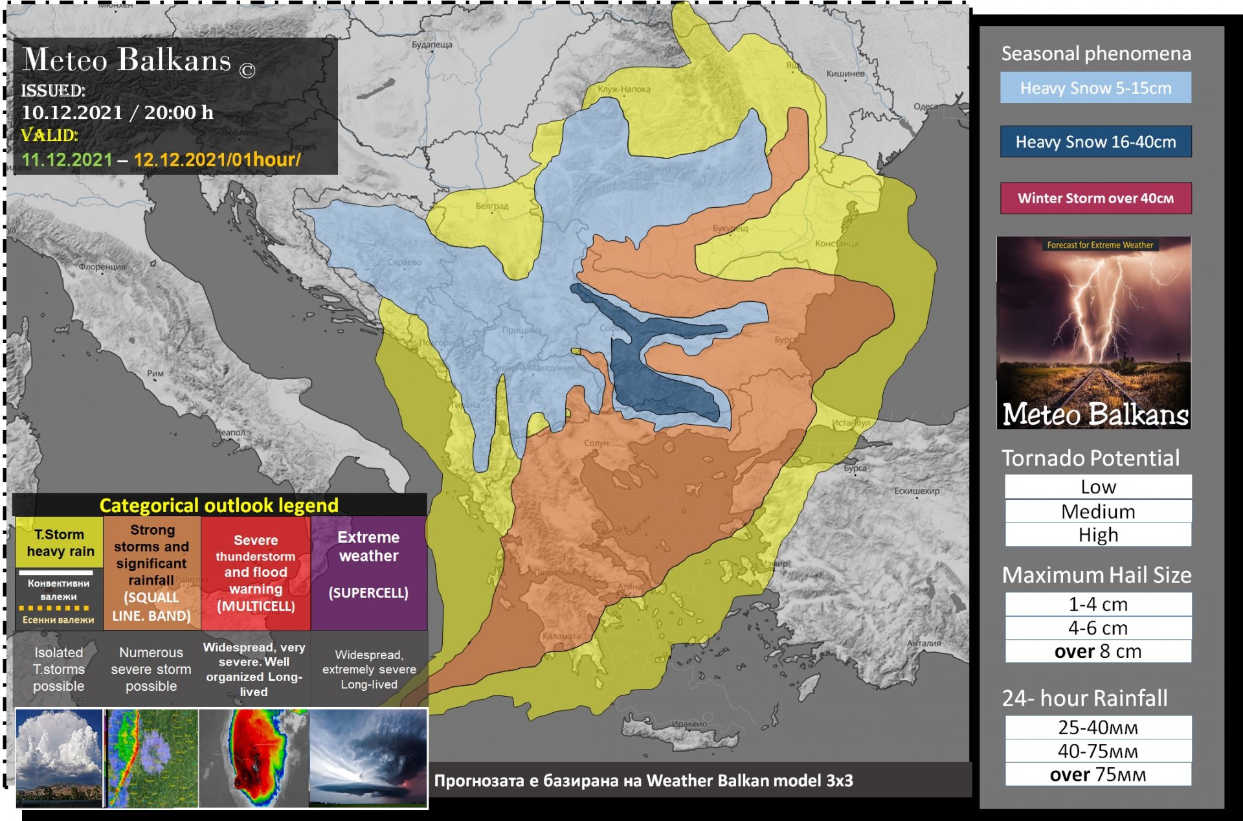Click the multicell radar thumbnail
1243x821 pixels.
[254, 758]
